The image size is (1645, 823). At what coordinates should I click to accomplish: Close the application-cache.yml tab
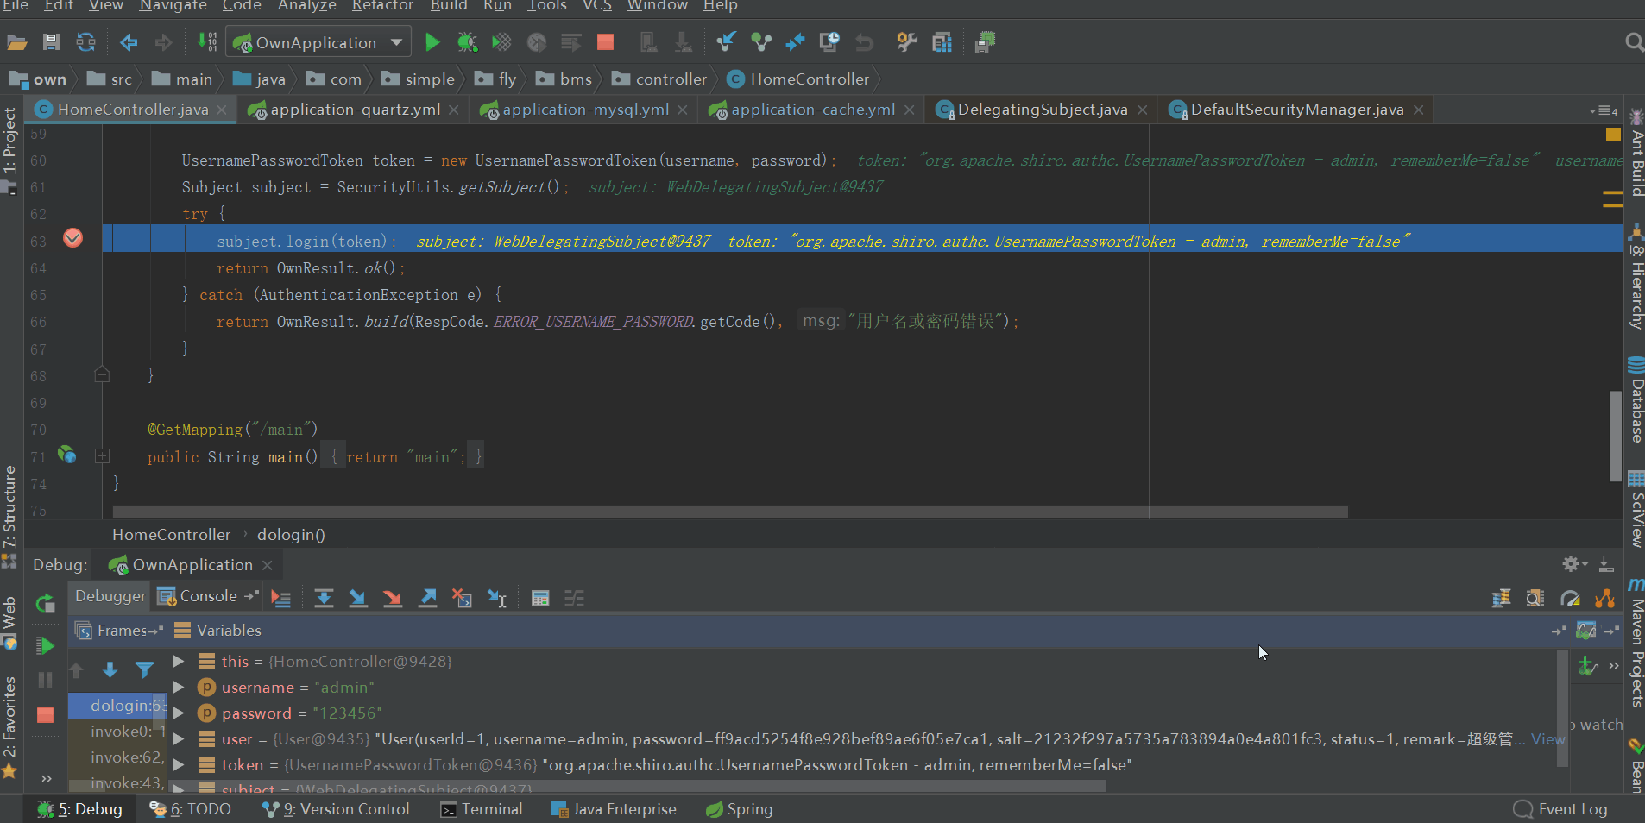(910, 110)
